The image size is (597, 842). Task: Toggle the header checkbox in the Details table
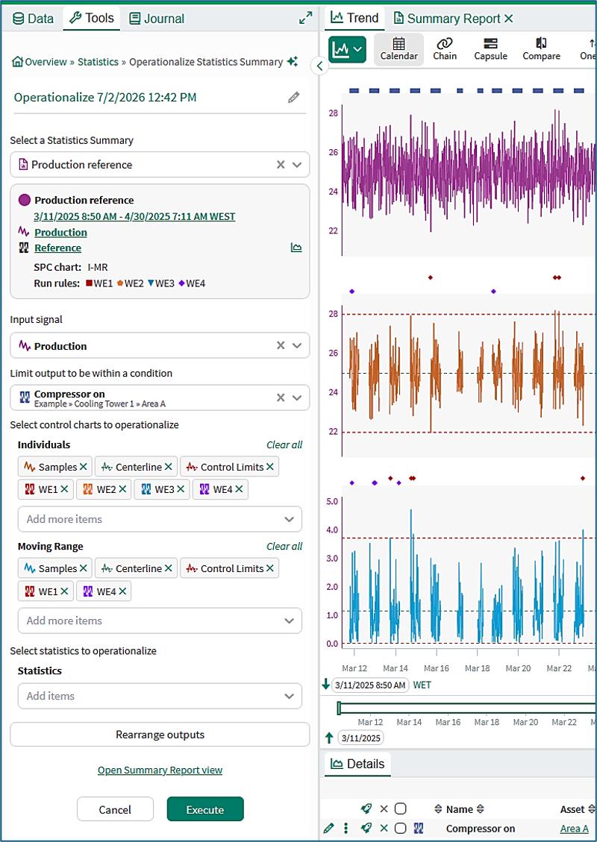click(400, 808)
